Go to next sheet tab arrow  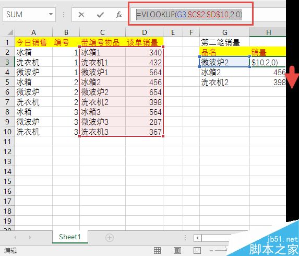click(30, 237)
